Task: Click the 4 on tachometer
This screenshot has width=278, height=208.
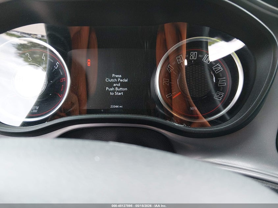Action: 44,57
